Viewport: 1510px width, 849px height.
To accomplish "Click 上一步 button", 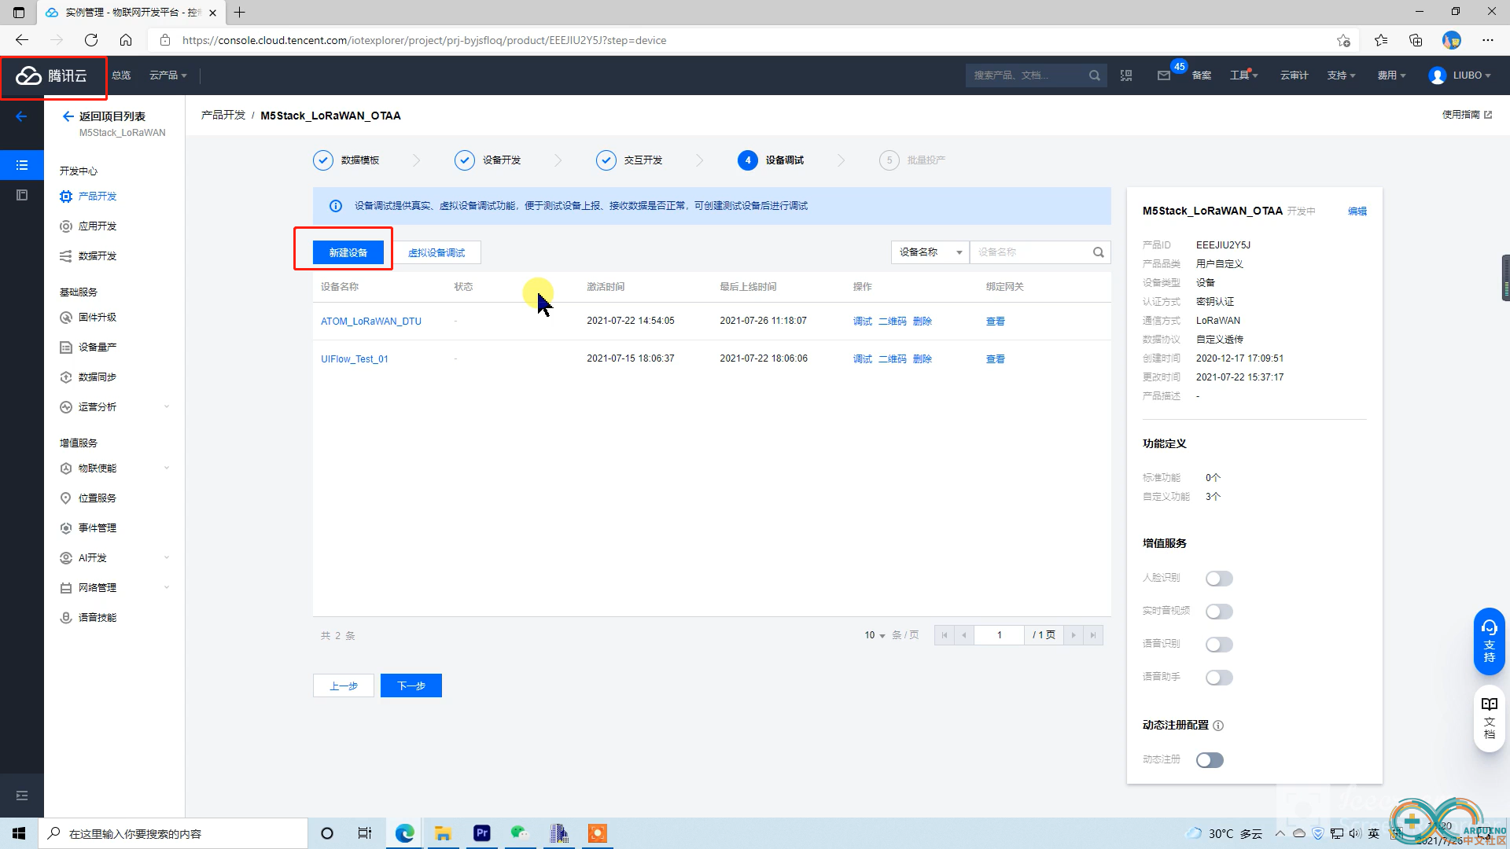I will coord(344,685).
